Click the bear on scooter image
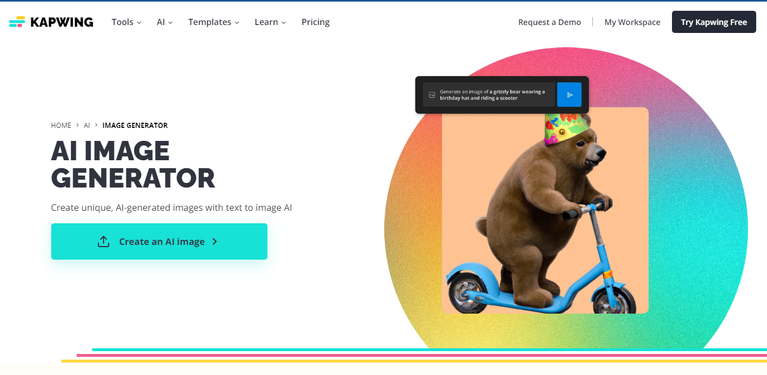 click(x=545, y=210)
